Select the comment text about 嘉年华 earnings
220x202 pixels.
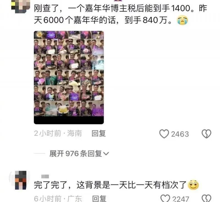121,14
